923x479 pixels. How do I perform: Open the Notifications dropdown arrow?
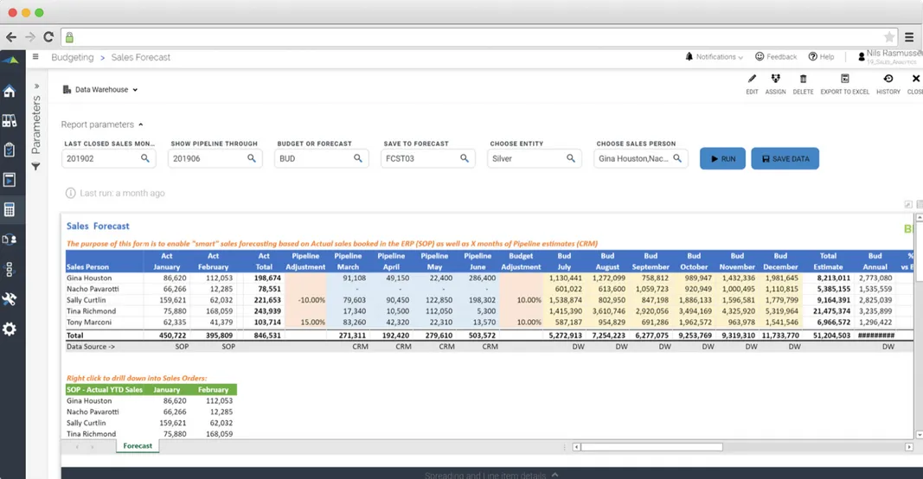tap(740, 57)
